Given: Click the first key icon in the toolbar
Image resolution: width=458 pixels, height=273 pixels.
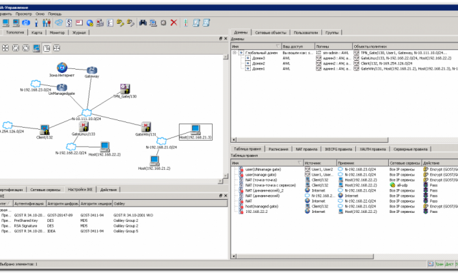Looking at the screenshot, I should tap(120, 23).
